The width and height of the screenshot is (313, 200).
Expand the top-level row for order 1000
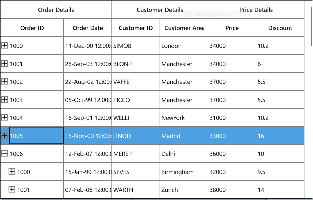tap(5, 45)
